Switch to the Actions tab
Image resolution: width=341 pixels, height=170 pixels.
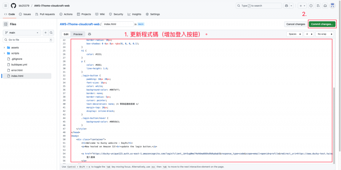(x=66, y=14)
